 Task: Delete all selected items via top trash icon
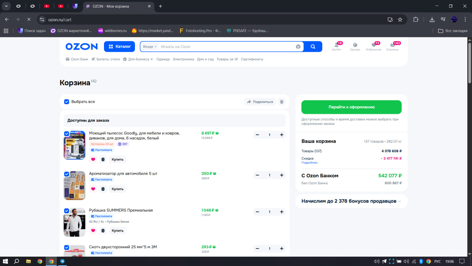point(282,102)
